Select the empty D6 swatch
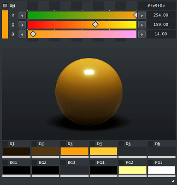177x185 pixels. click(x=162, y=151)
